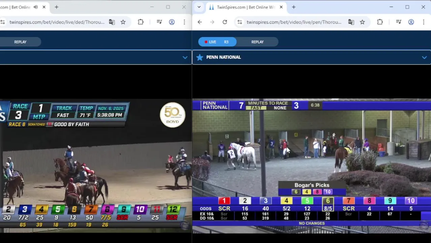Open extensions puzzle icon in right window

point(380,22)
